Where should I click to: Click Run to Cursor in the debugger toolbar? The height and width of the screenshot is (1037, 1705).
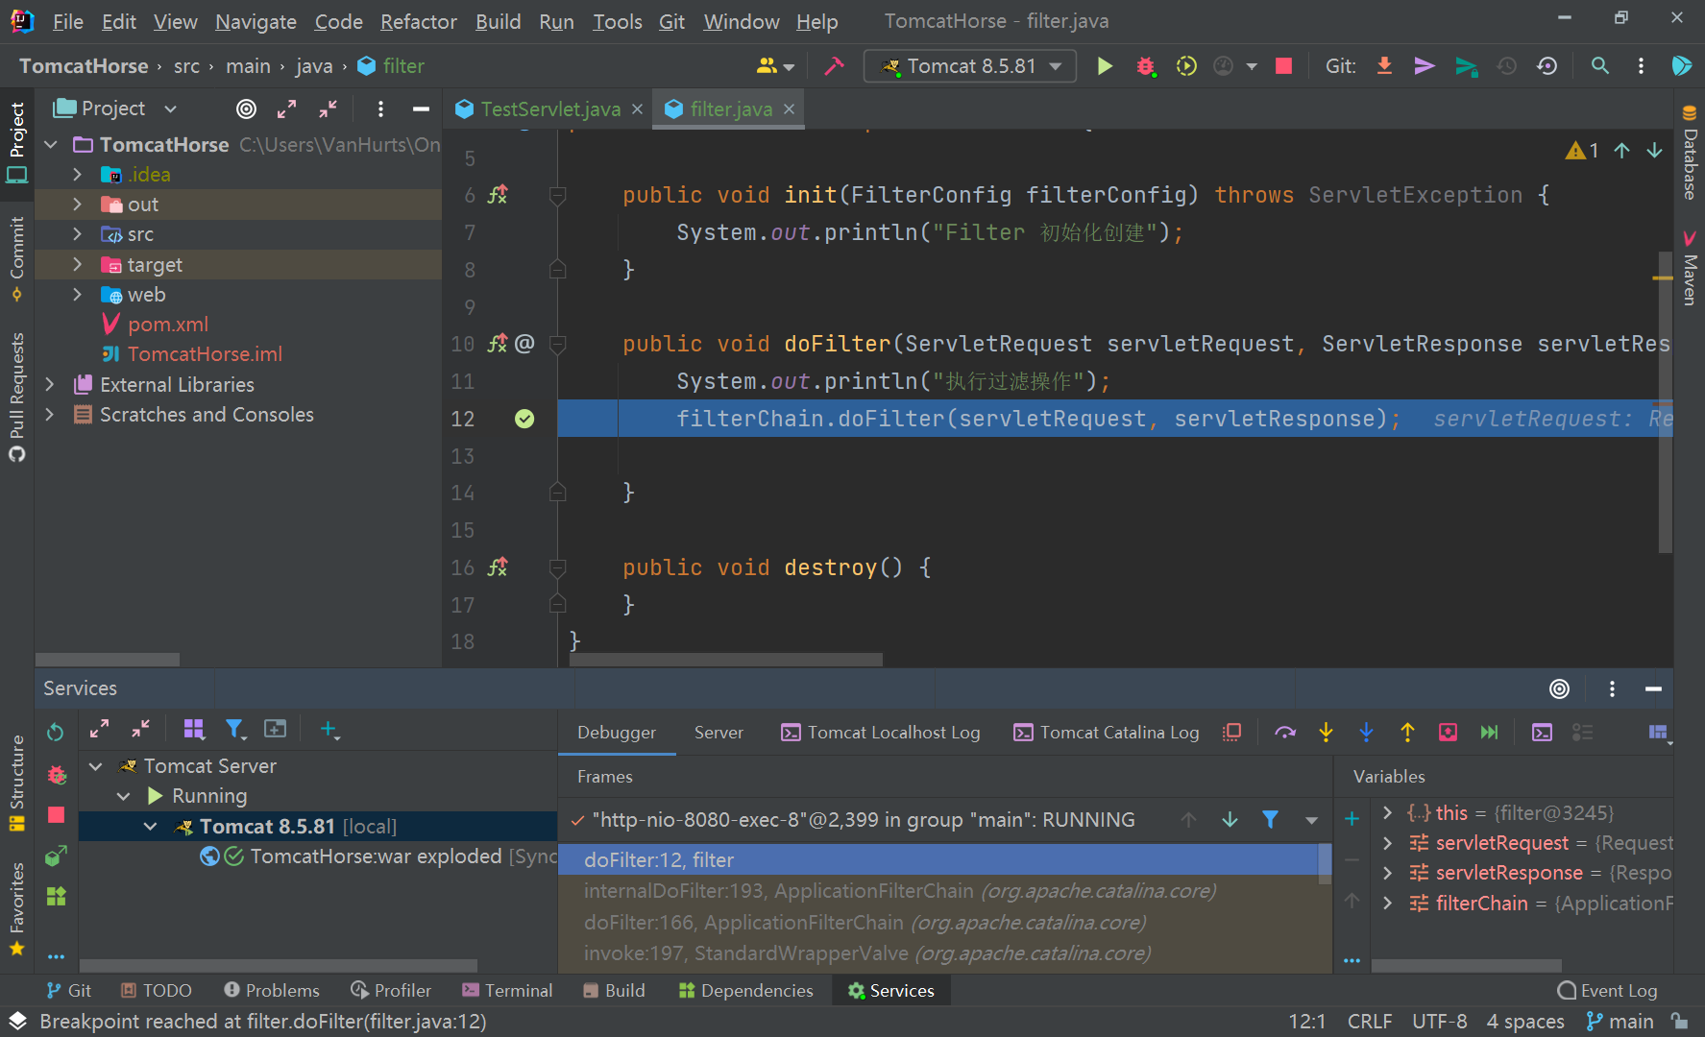pyautogui.click(x=1448, y=732)
